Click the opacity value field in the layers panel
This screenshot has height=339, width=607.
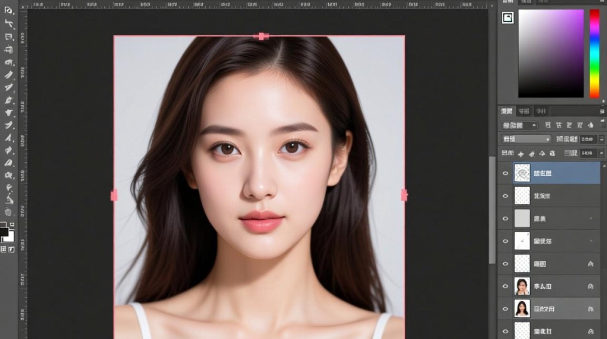(x=588, y=139)
